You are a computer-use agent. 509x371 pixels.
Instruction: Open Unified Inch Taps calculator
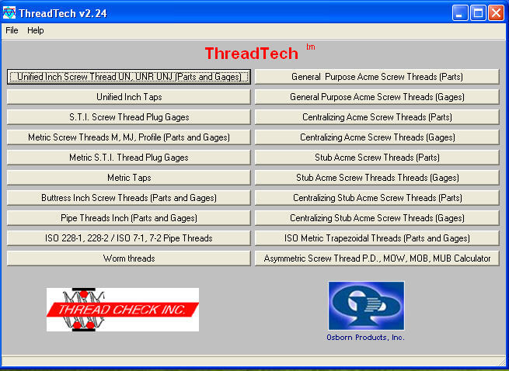click(x=129, y=97)
